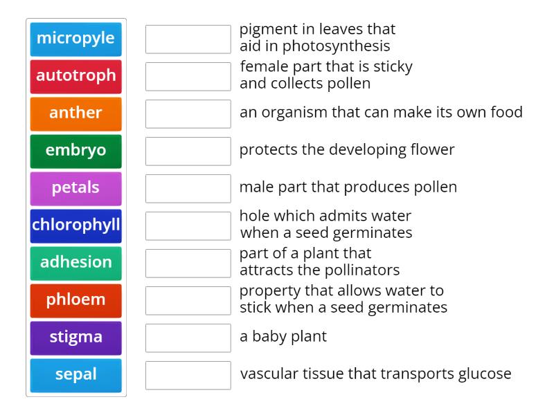This screenshot has width=554, height=415.
Task: Click the autotroph word tile
Action: (x=75, y=76)
